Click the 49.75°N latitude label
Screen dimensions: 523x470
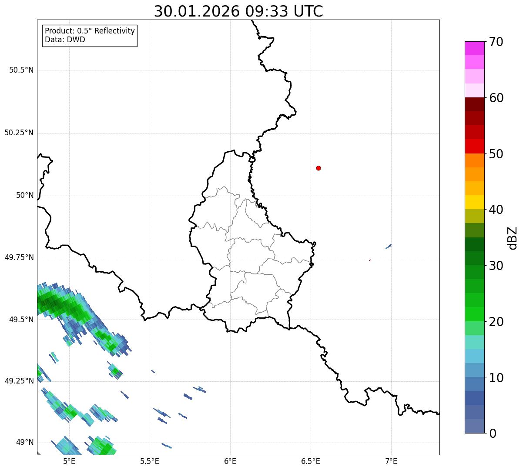[x=19, y=257]
